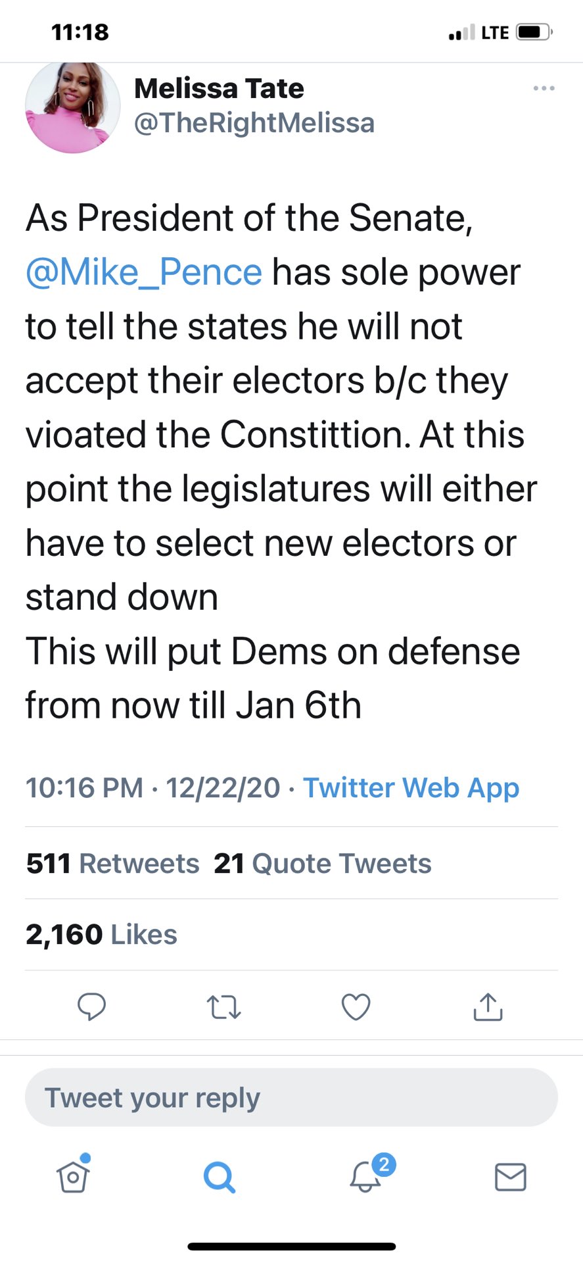Screen dimensions: 583x1263
Task: View the 511 Retweets list
Action: tap(112, 862)
